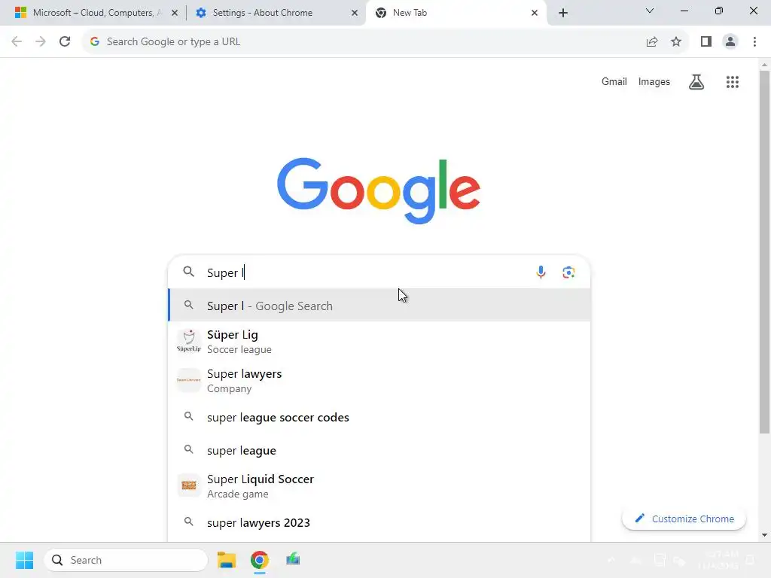Viewport: 771px width, 578px height.
Task: Choose the Super lawyers company suggestion
Action: 379,381
